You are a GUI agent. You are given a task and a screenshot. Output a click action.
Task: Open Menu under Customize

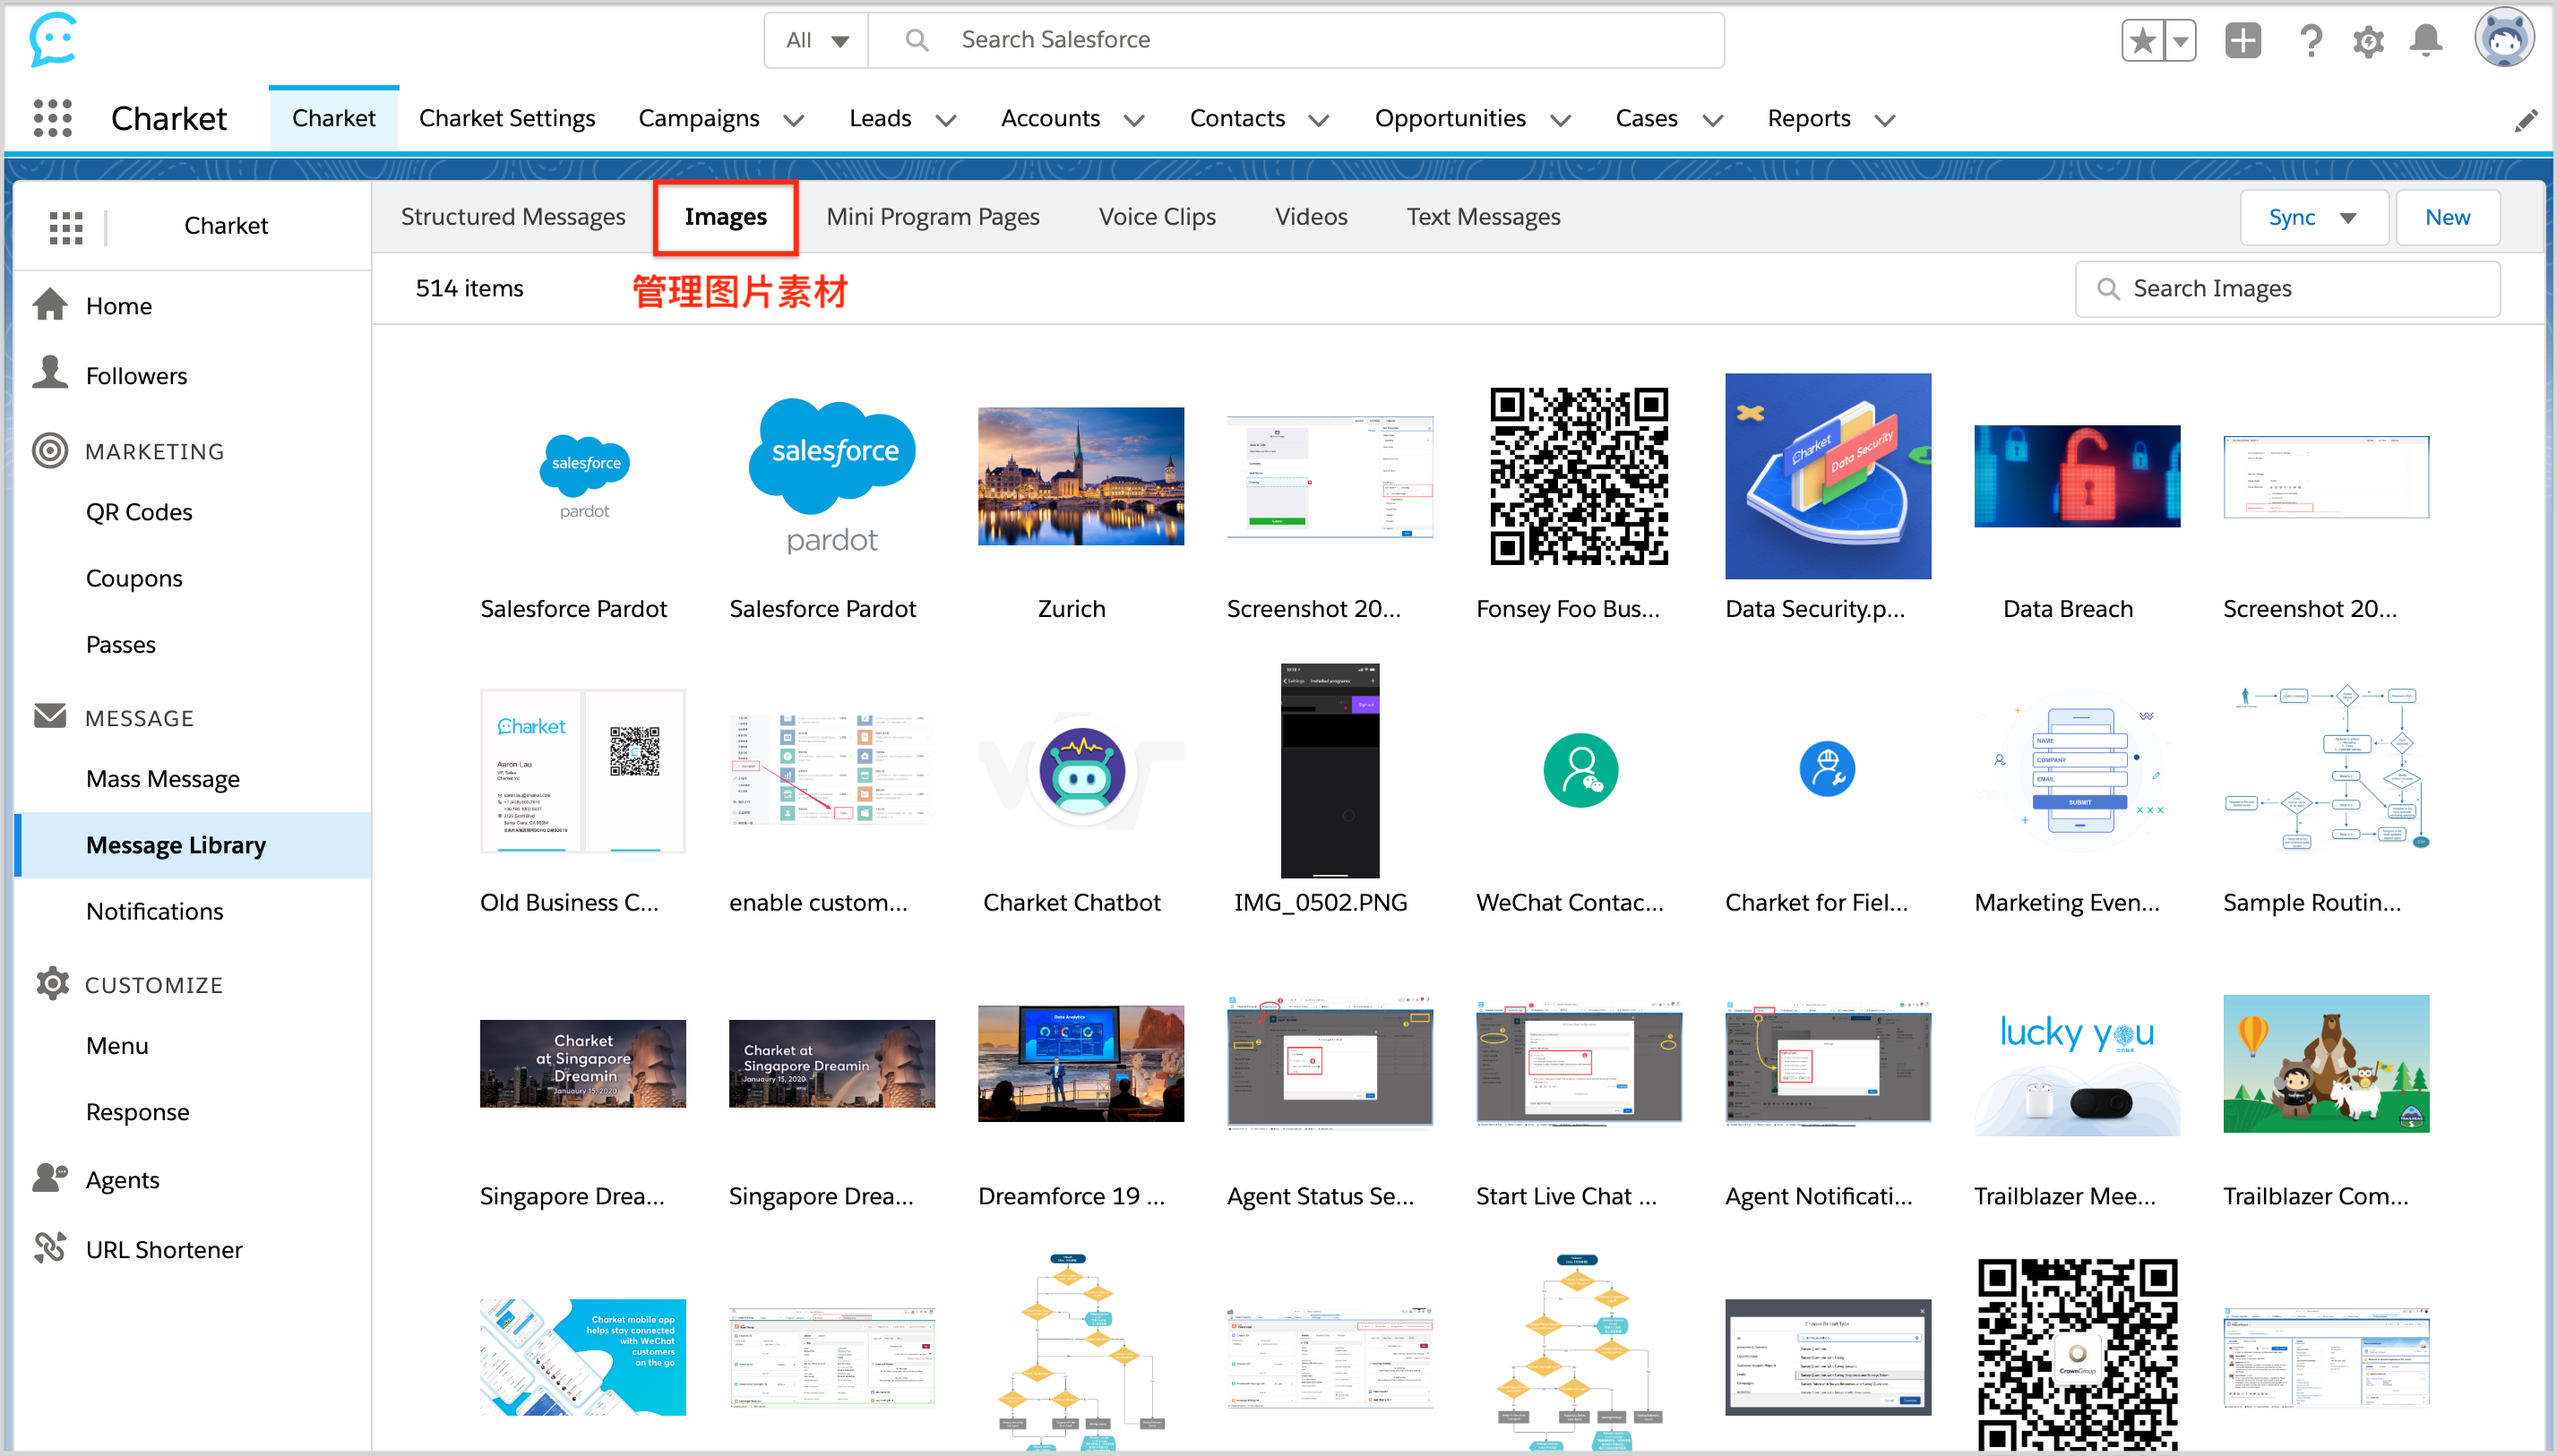[x=117, y=1045]
